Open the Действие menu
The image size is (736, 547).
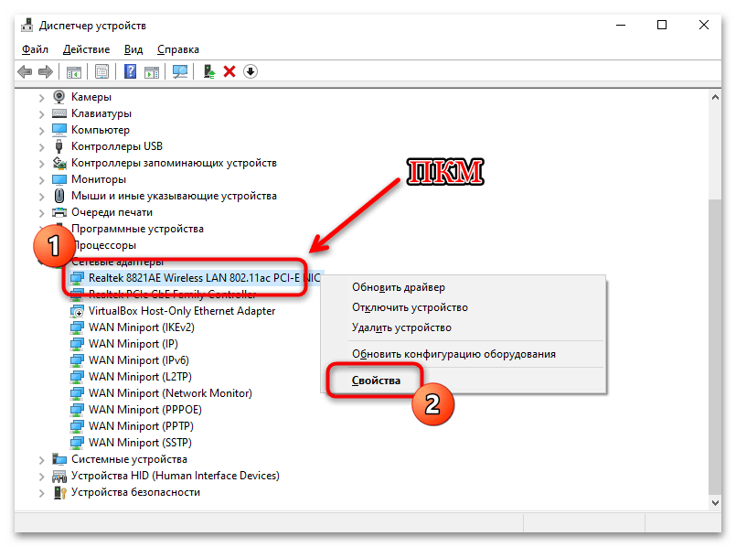point(87,49)
